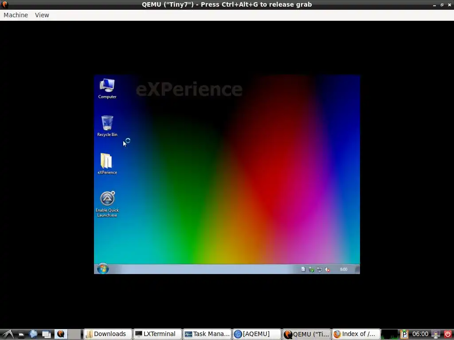Viewport: 454px width, 340px height.
Task: Open the eXPerience folder icon
Action: (107, 164)
